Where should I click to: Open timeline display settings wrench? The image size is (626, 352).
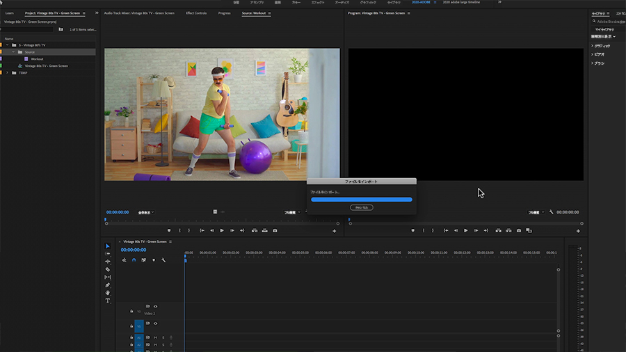163,260
